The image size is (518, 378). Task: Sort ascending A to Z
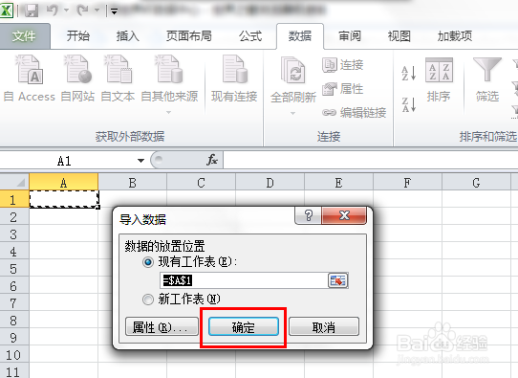tap(409, 73)
